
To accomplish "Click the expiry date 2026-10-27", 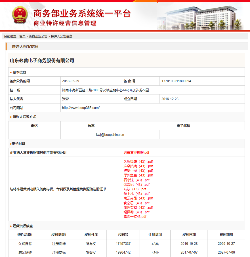I will point(226,244).
